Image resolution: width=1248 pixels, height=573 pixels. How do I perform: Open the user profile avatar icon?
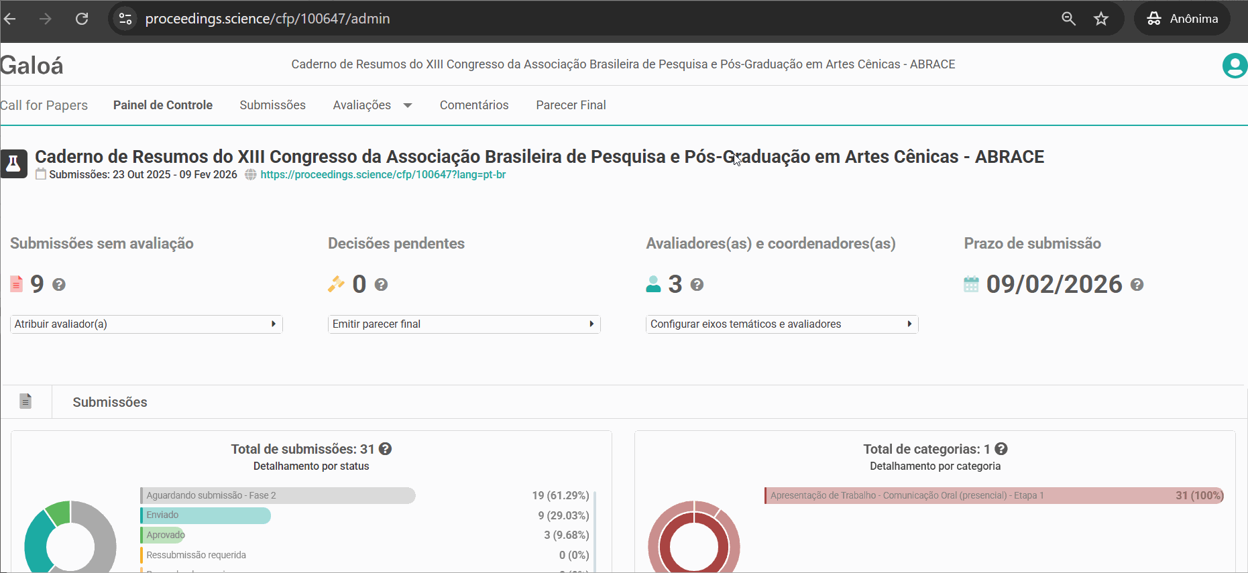tap(1234, 66)
